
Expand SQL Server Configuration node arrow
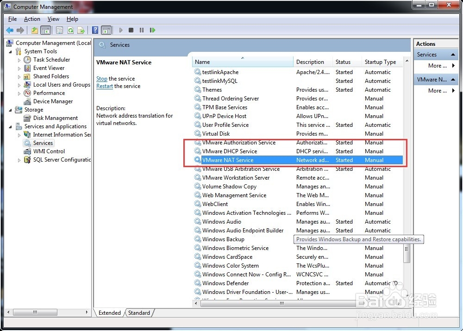19,160
